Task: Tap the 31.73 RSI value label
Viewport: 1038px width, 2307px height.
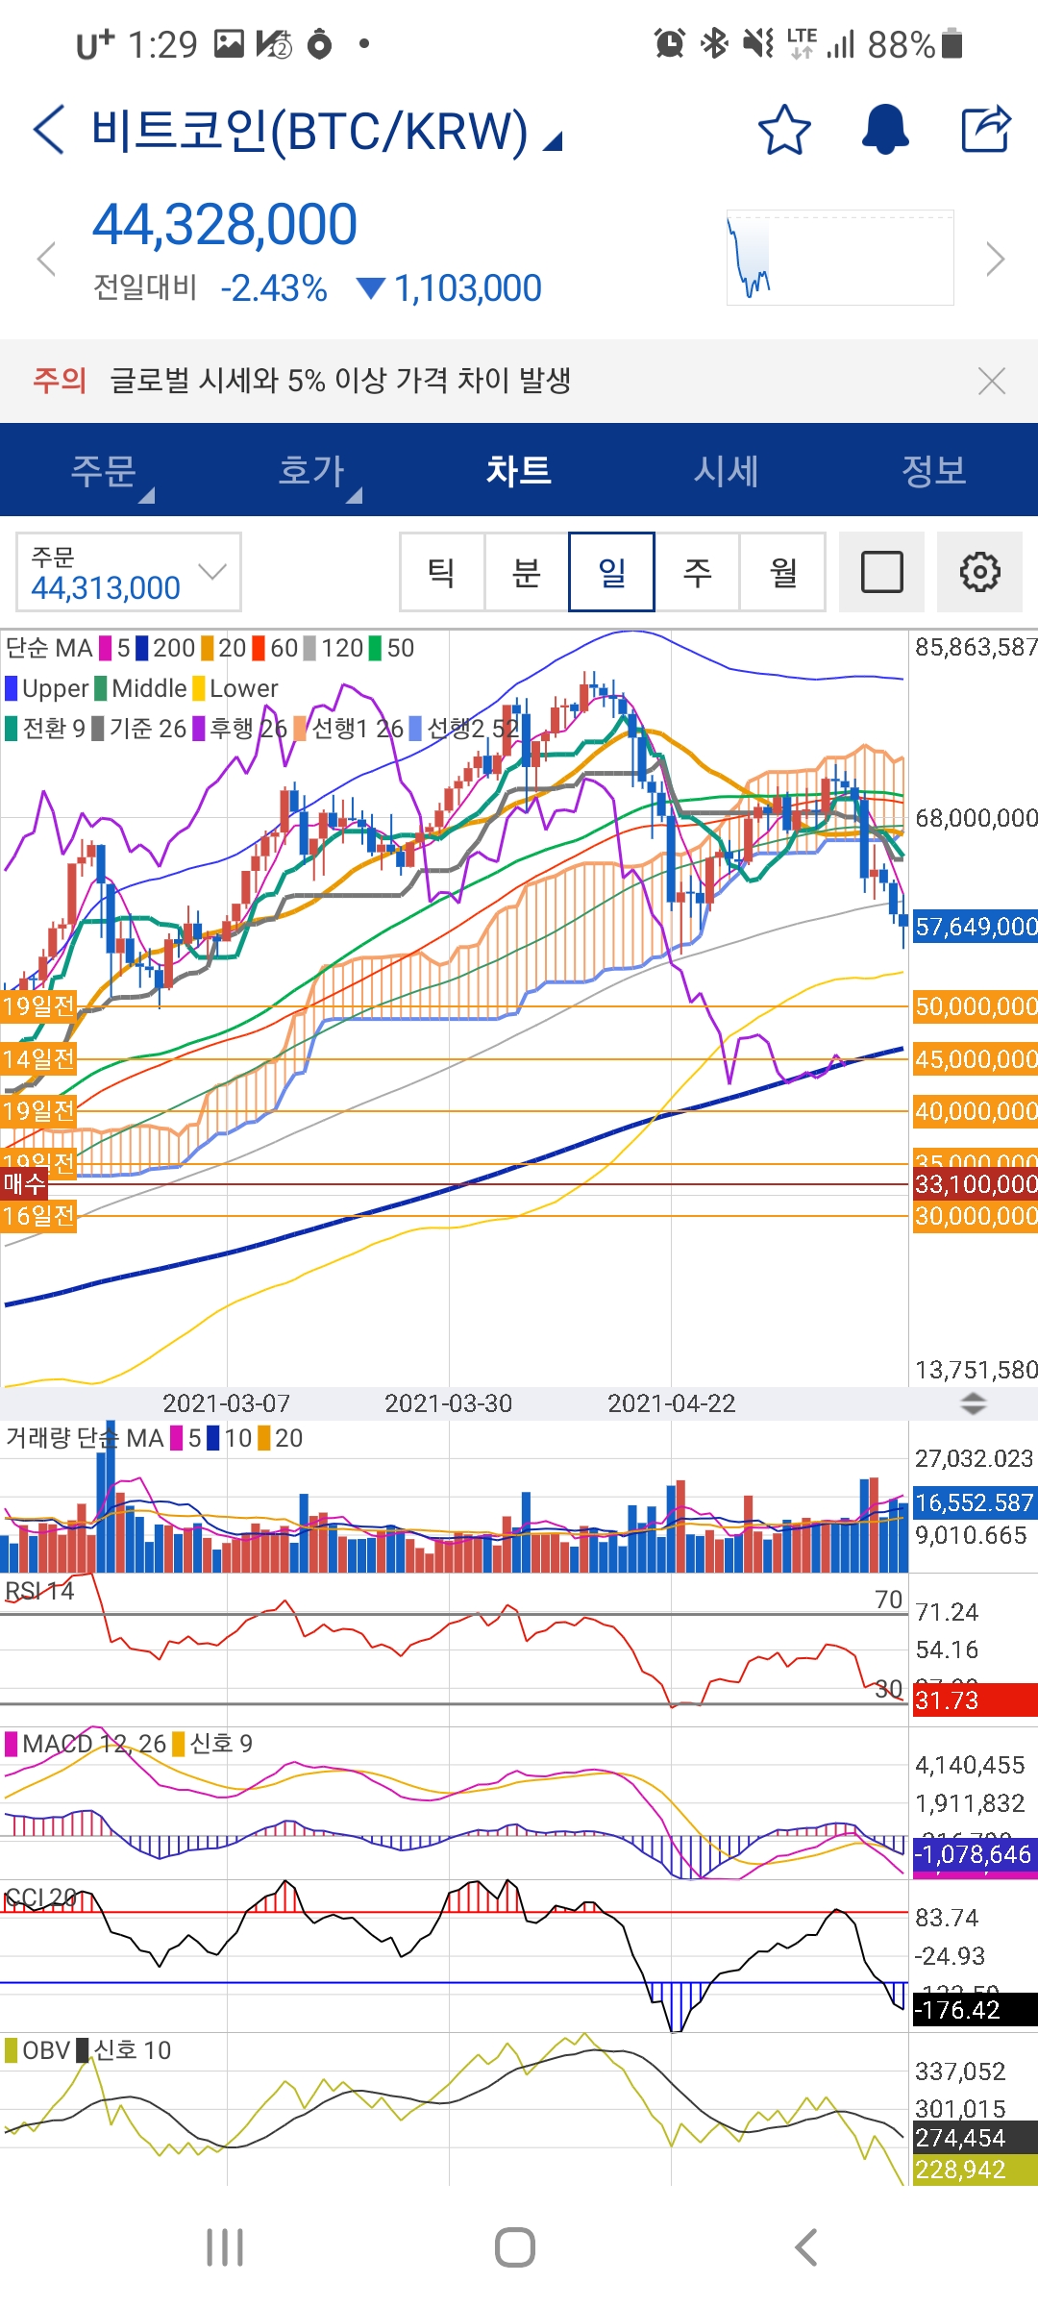Action: click(976, 1700)
